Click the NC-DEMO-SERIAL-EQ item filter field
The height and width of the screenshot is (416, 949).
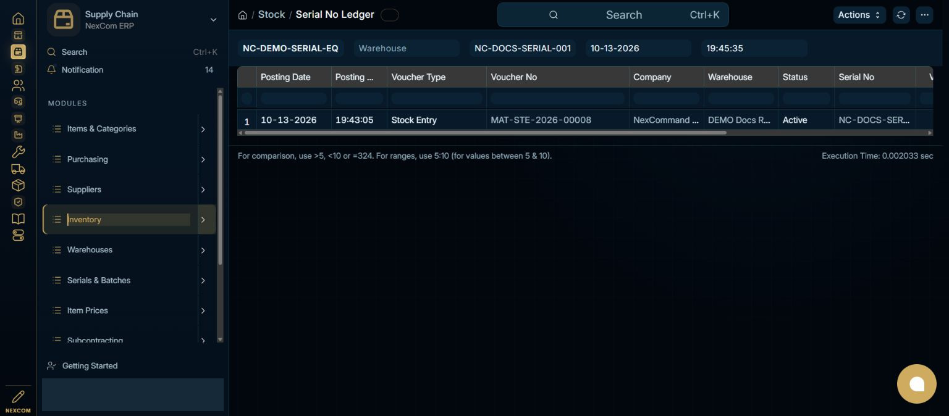[x=291, y=48]
